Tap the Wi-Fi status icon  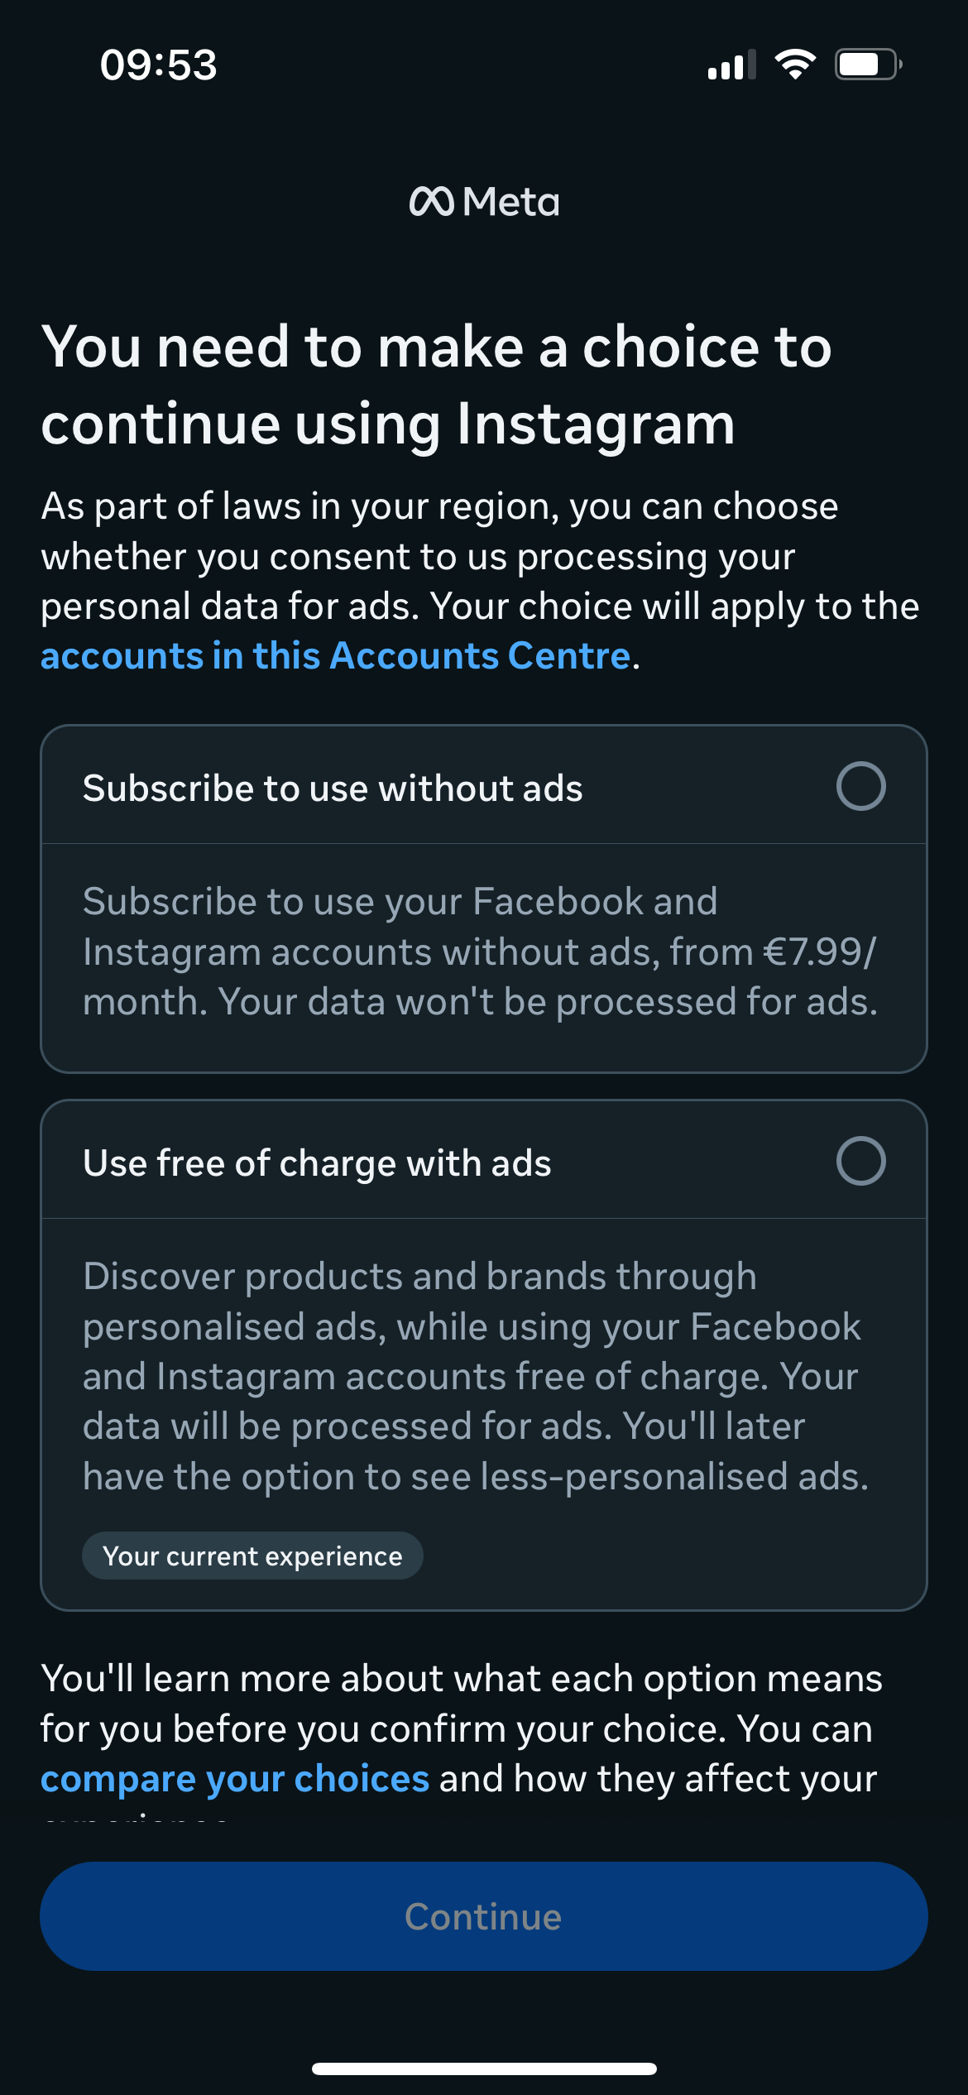pos(795,65)
